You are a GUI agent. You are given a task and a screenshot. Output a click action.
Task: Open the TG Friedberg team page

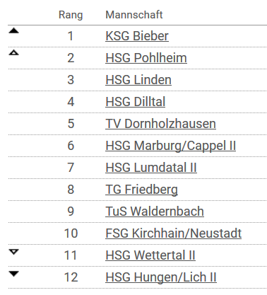pyautogui.click(x=141, y=190)
